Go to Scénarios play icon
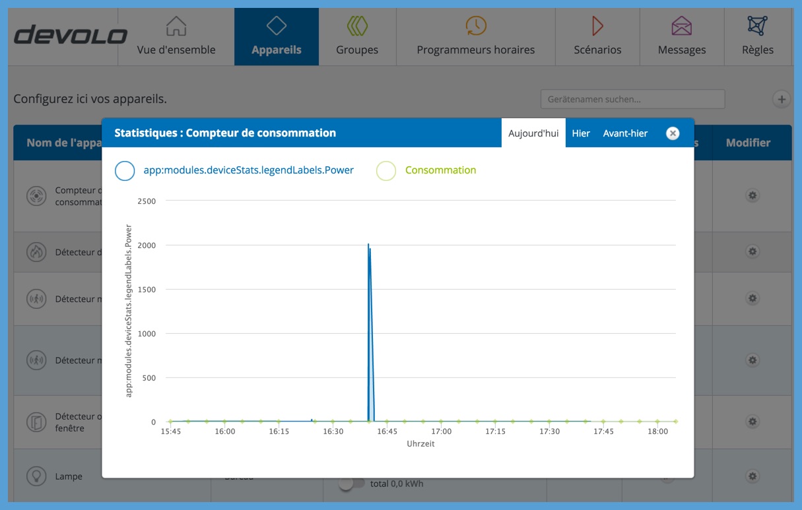The image size is (802, 510). tap(597, 26)
